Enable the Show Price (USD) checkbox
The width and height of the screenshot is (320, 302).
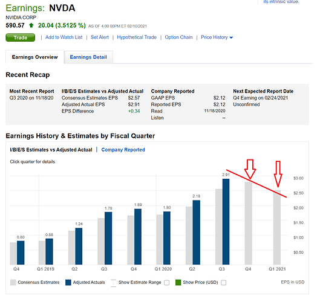coord(224,283)
